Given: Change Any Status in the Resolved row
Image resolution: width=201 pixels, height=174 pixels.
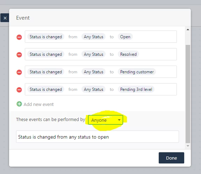Looking at the screenshot, I should [x=93, y=54].
